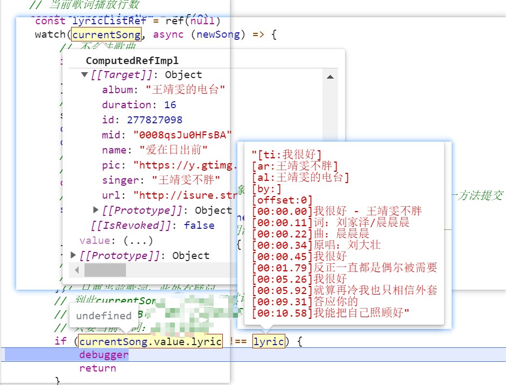Click the undefined value tooltip
Viewport: 506px width, 385px height.
pos(103,316)
